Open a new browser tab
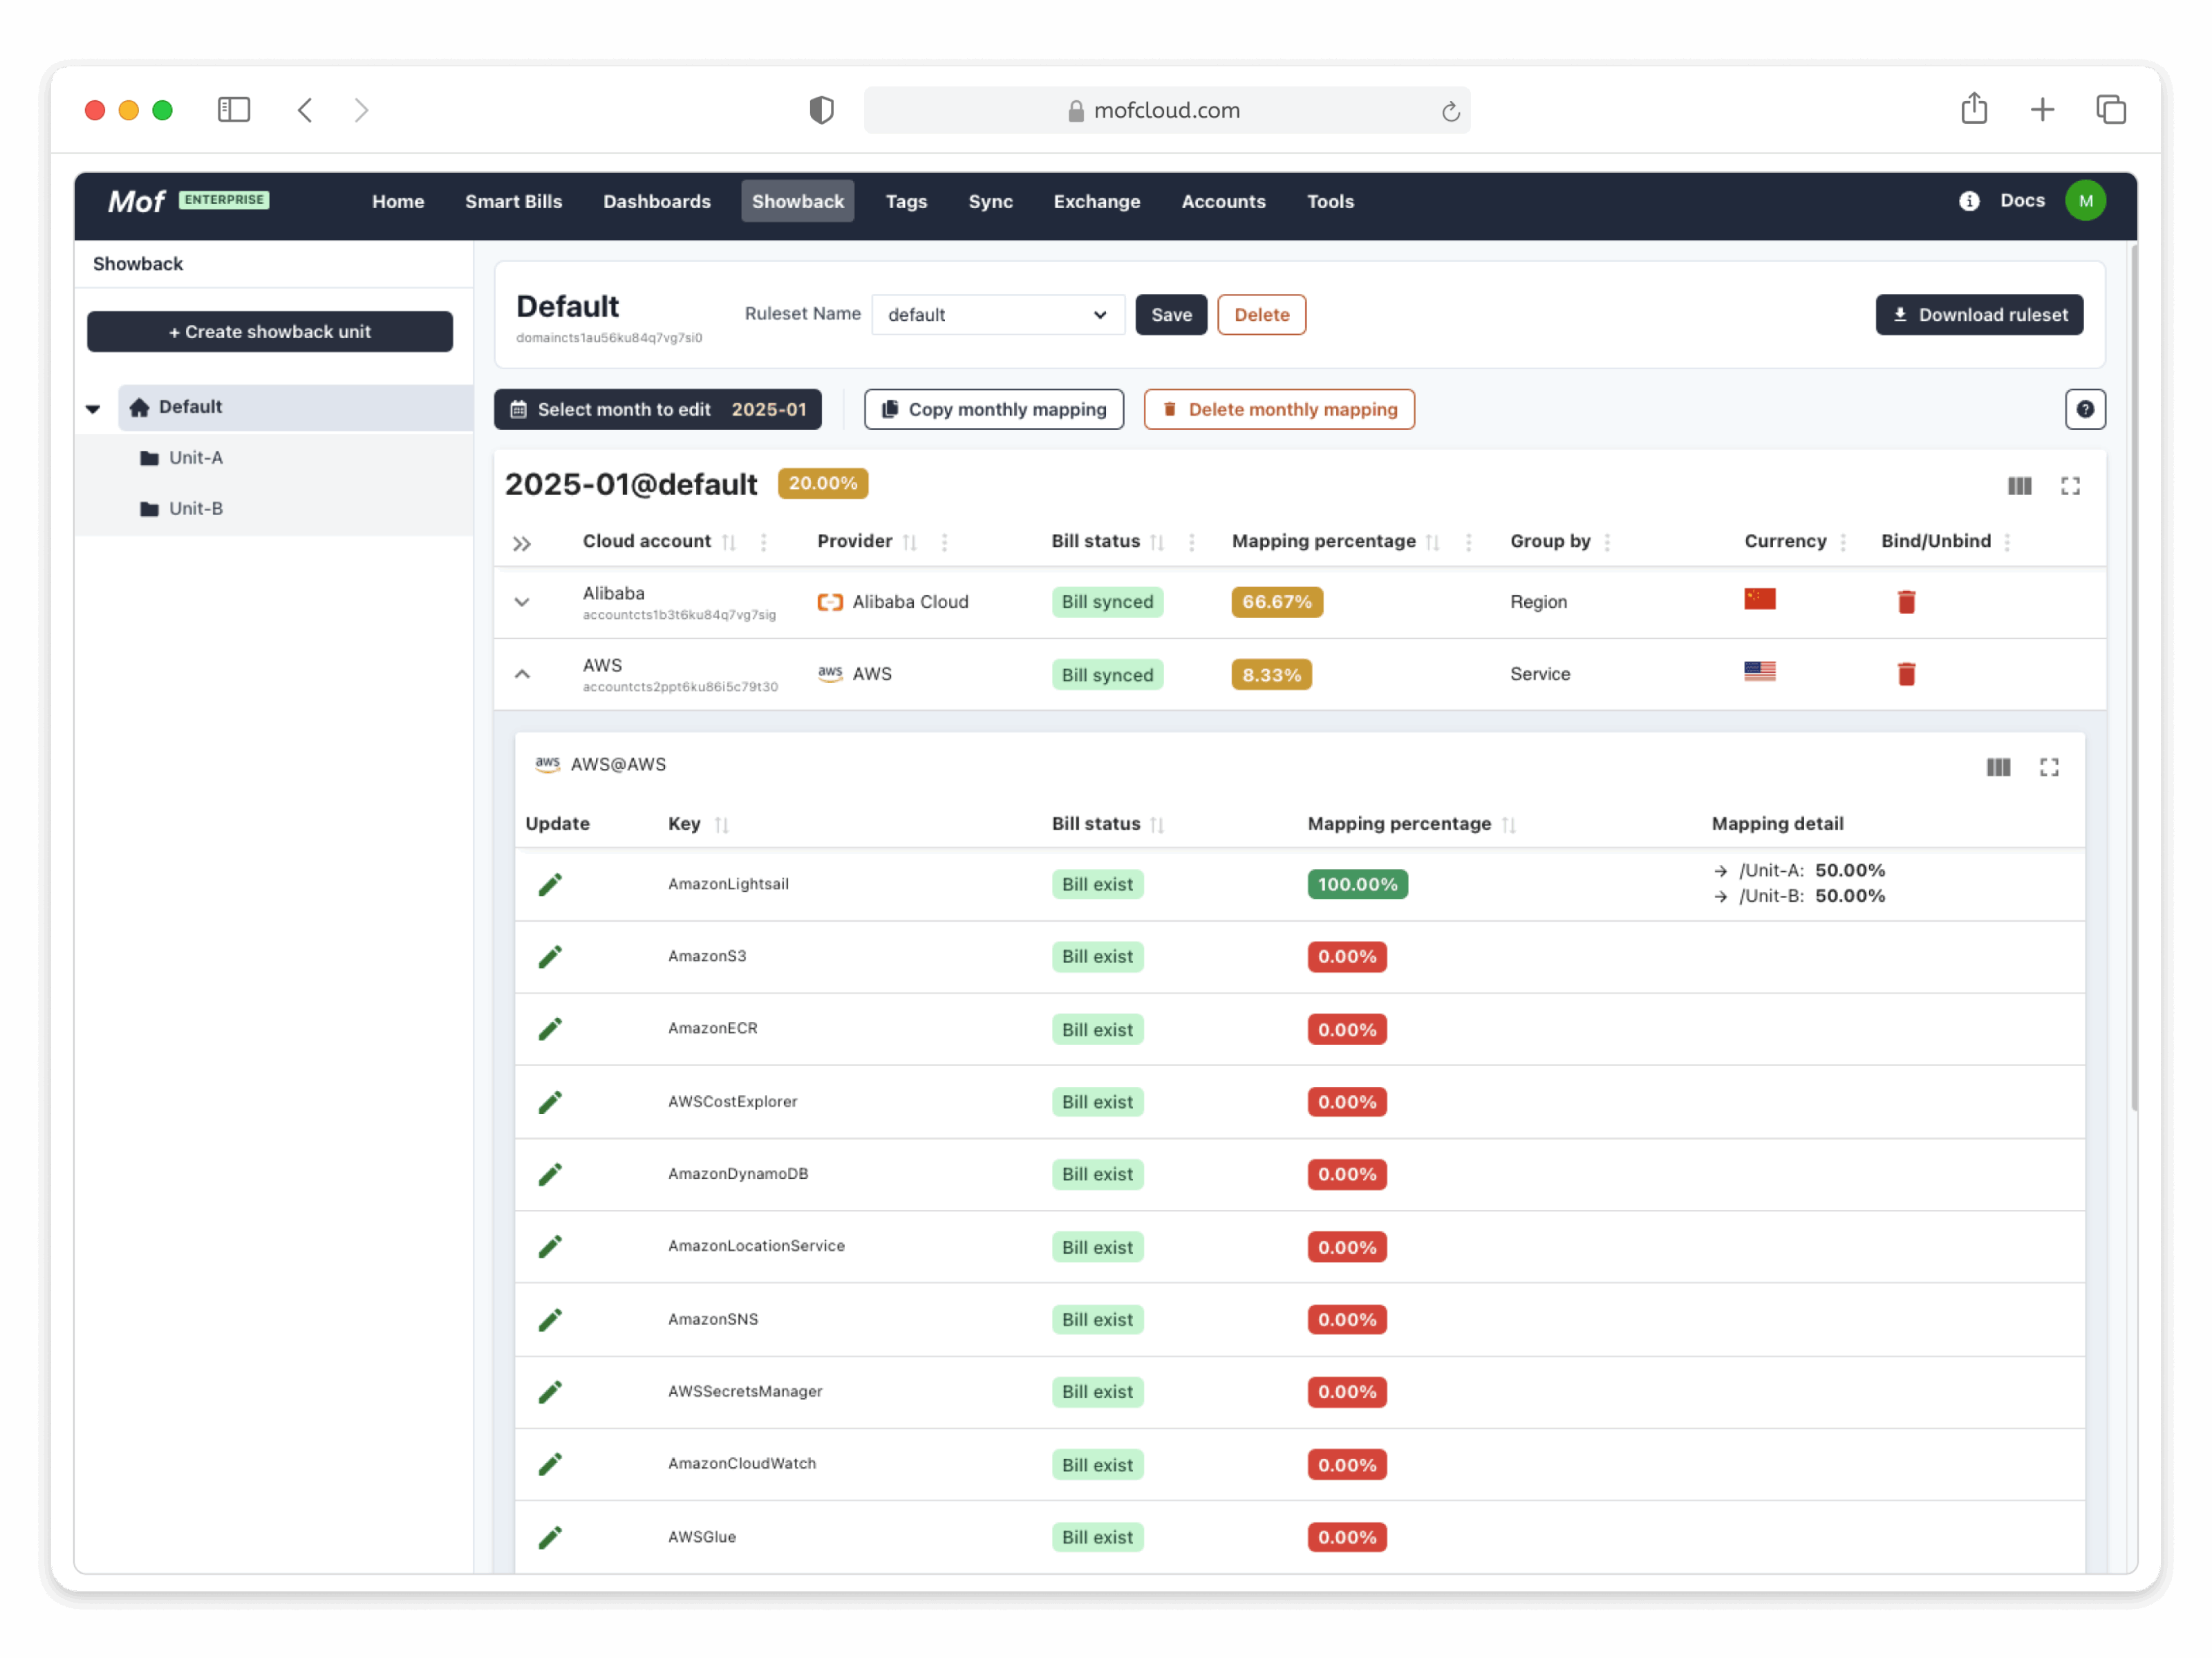The height and width of the screenshot is (1658, 2212). pyautogui.click(x=2042, y=110)
